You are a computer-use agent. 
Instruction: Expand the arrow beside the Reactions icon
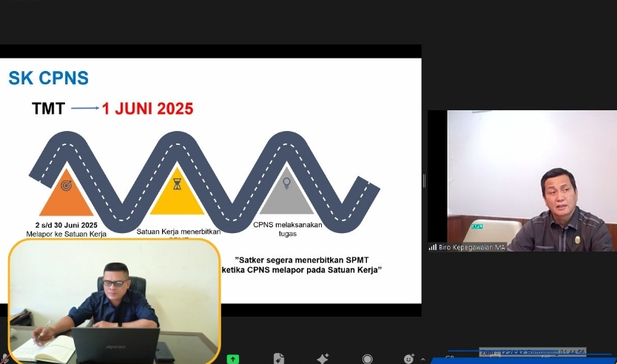pos(423,359)
